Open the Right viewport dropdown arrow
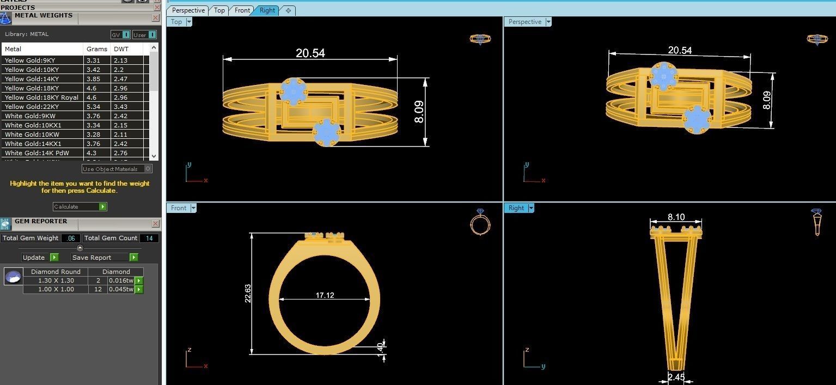 tap(531, 208)
